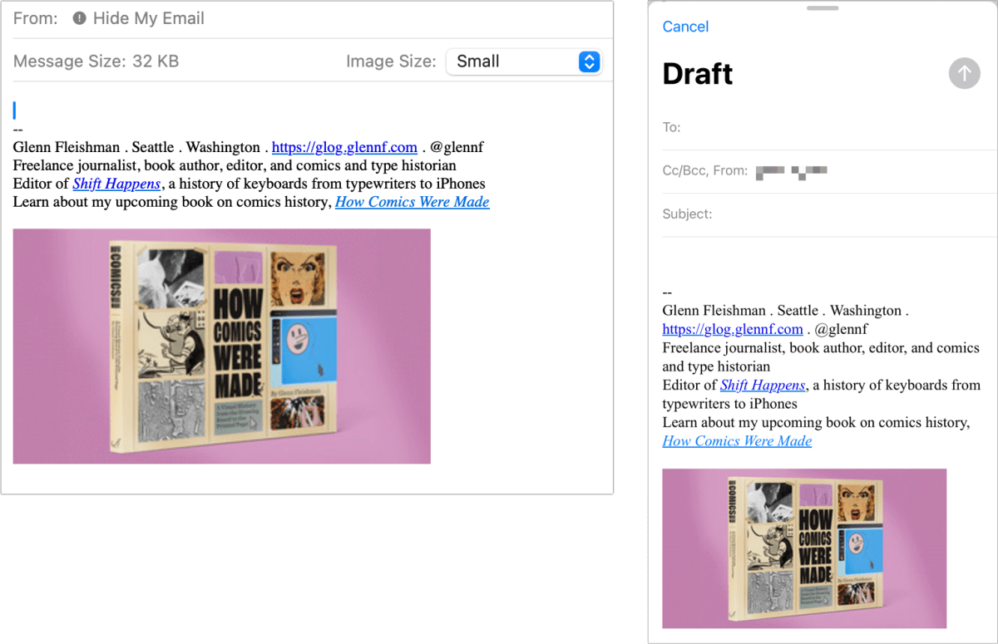Click the Hide My Email alert icon
This screenshot has height=644, width=998.
[x=79, y=18]
